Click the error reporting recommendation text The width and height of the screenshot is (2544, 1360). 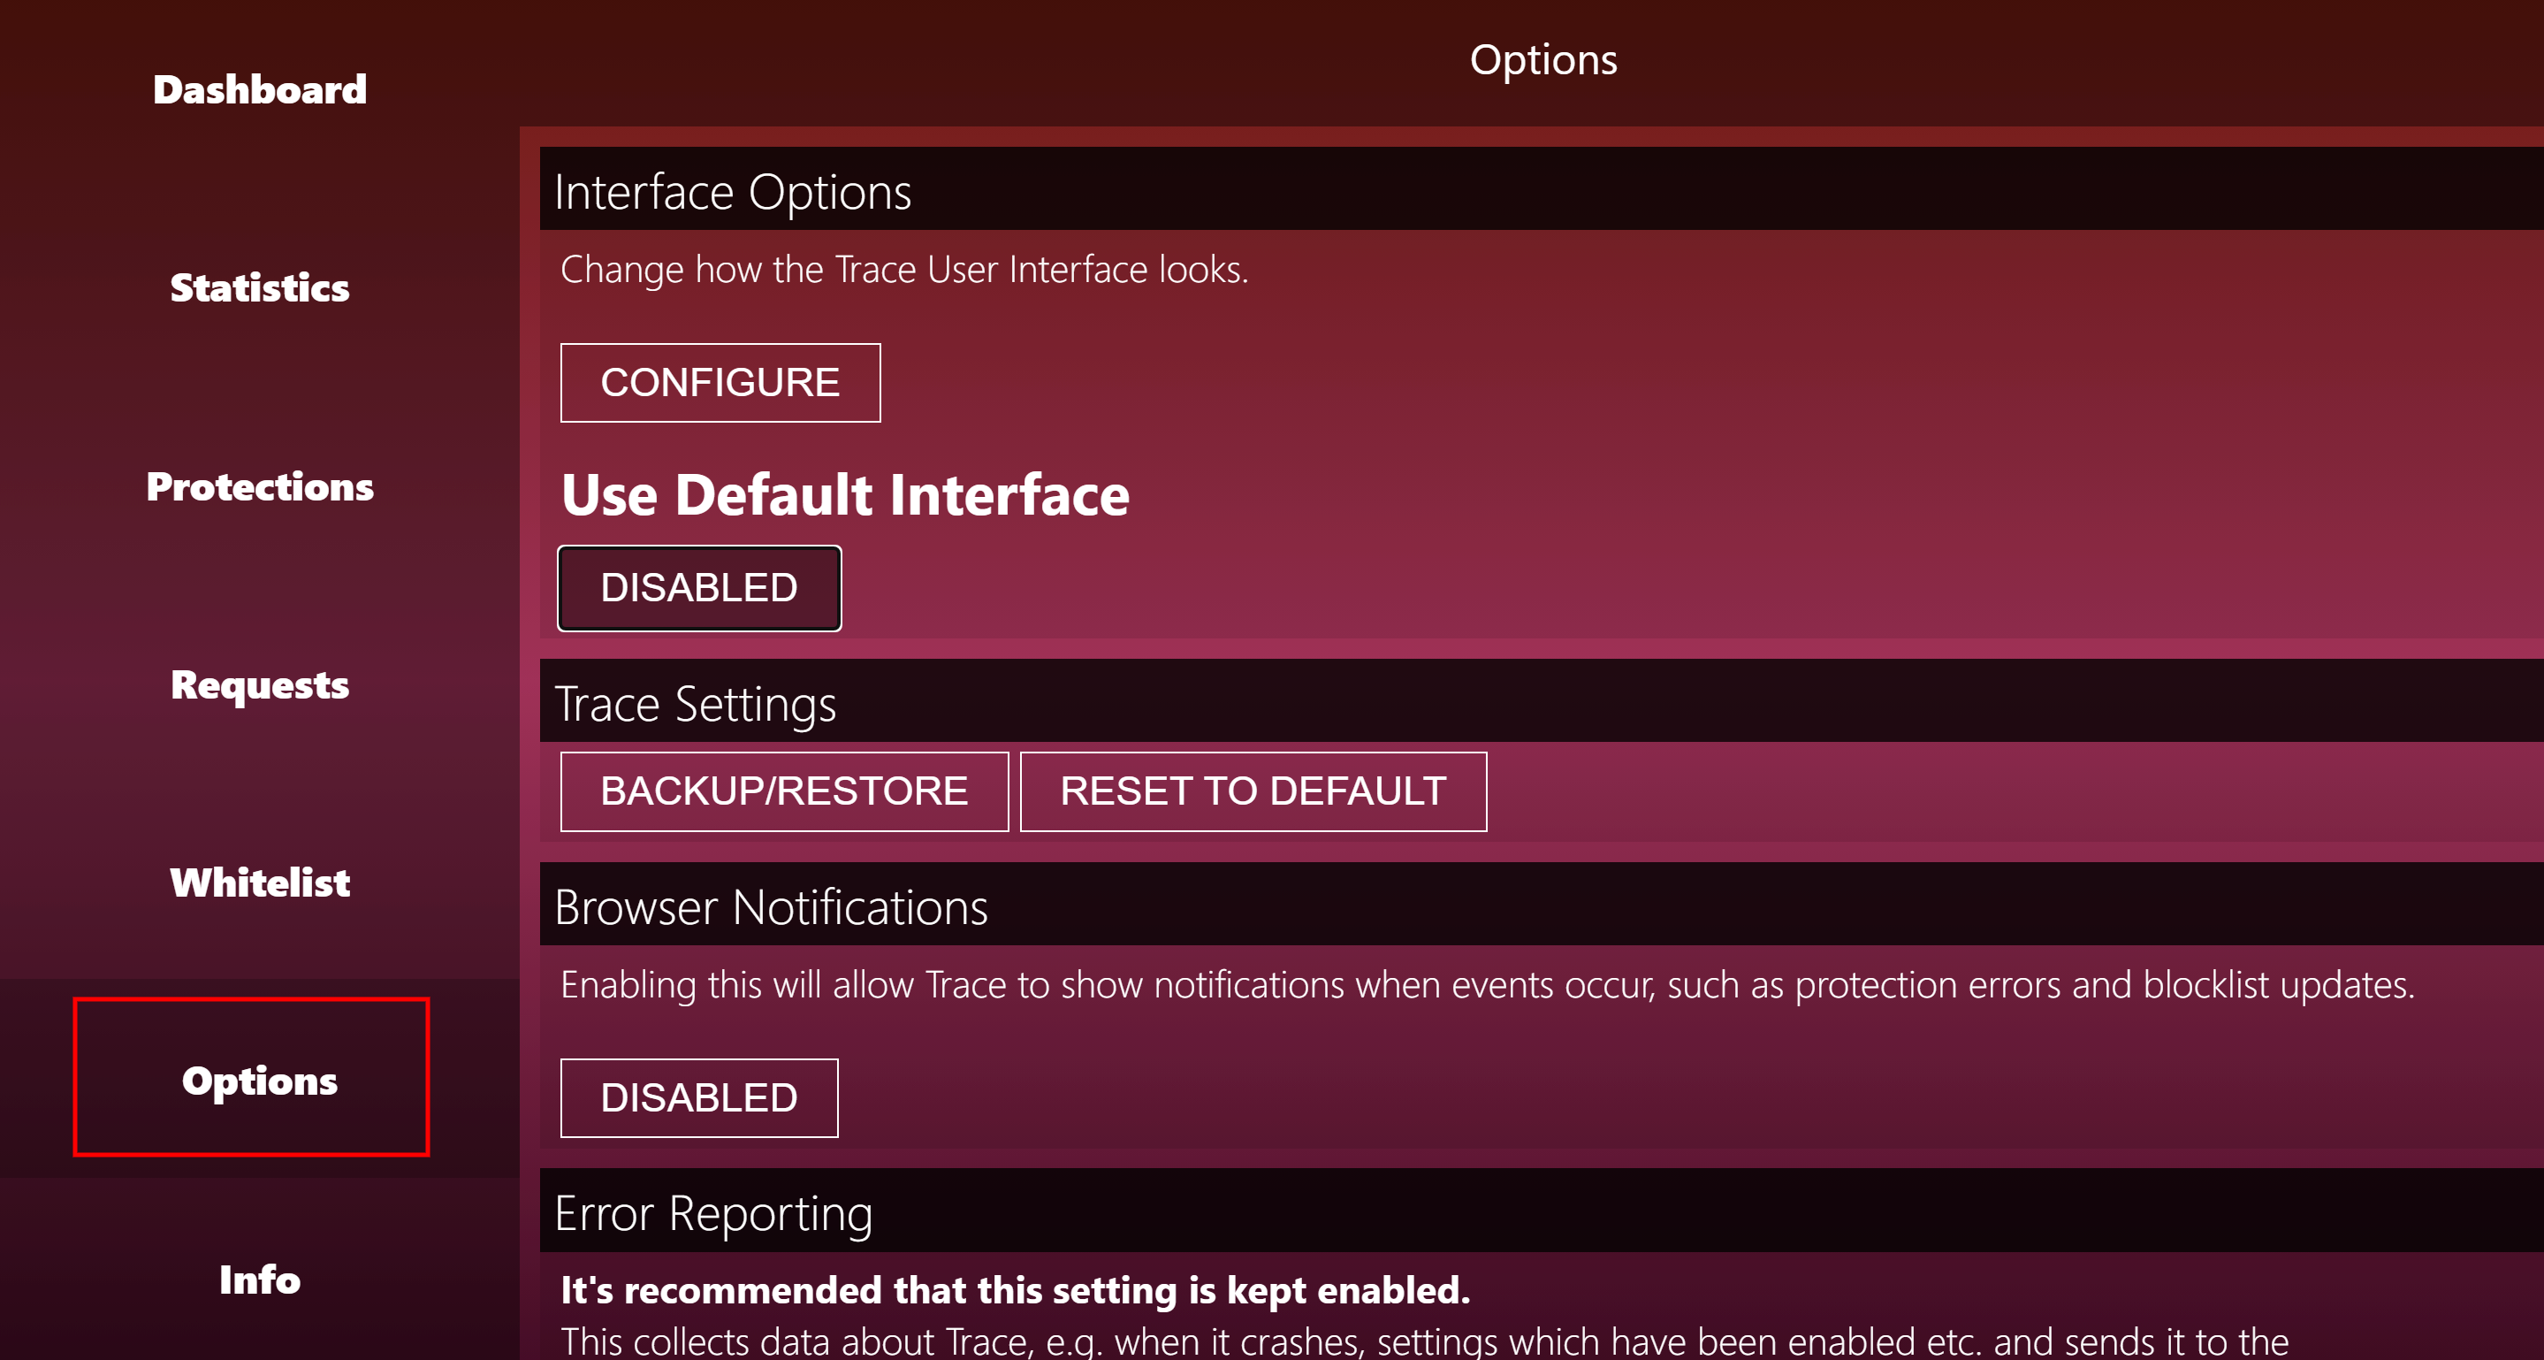[1016, 1290]
